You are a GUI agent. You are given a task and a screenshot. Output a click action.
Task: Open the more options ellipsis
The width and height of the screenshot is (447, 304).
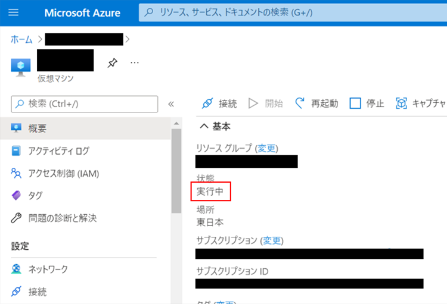click(x=135, y=62)
